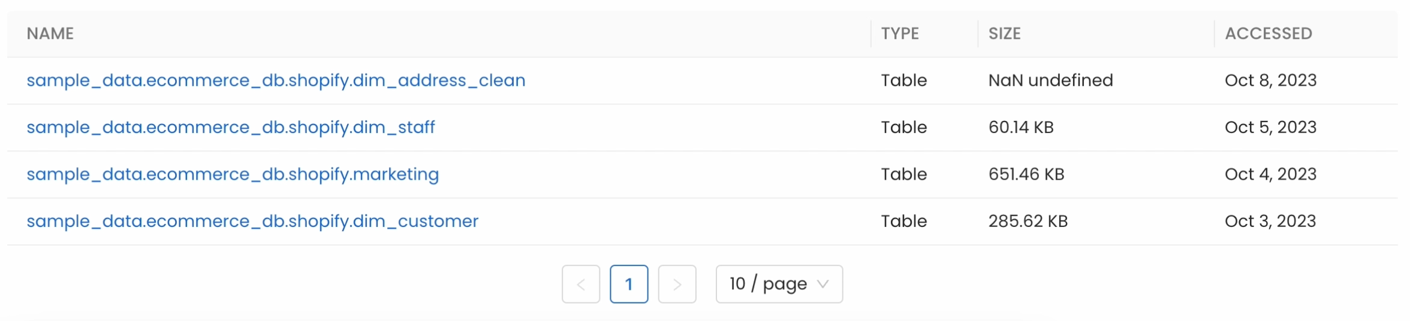Open the dim_address_clean table link
Screen dimensions: 1410x321
click(x=276, y=80)
